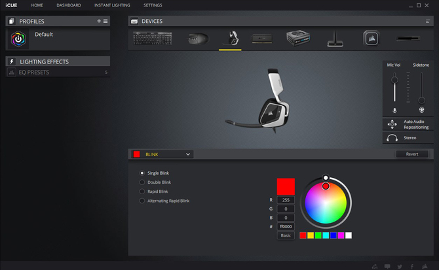Click the Basic color mode button

pyautogui.click(x=286, y=235)
